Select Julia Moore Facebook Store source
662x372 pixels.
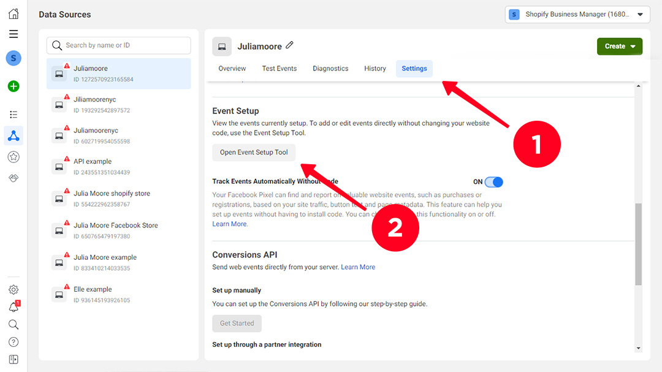pos(119,230)
